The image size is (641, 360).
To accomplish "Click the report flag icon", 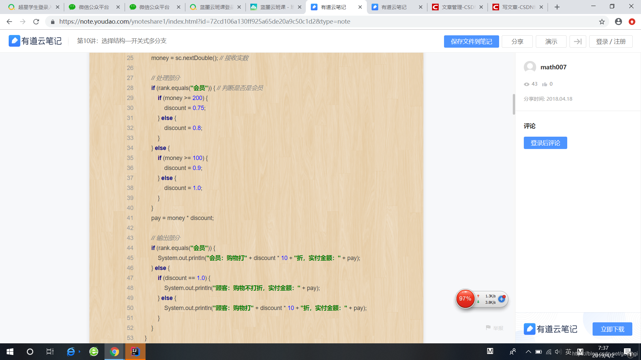I will point(488,328).
